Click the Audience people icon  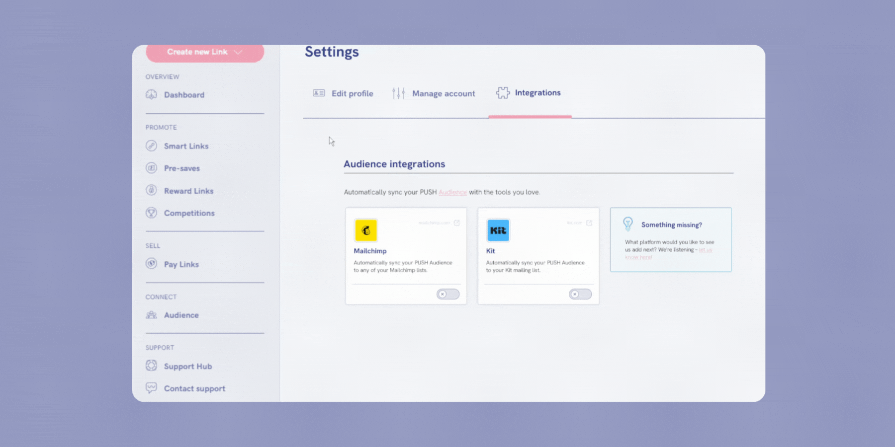click(x=151, y=315)
